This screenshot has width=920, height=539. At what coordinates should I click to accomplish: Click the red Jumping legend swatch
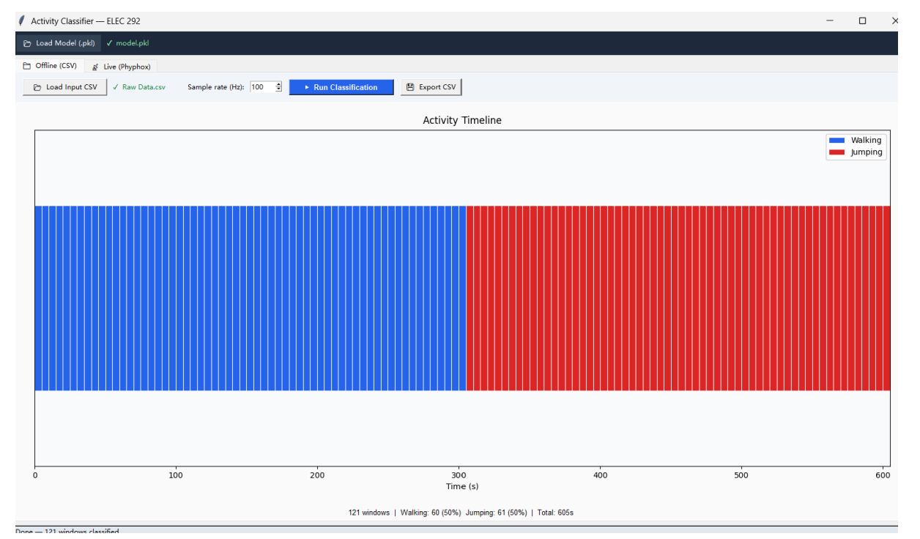pos(836,152)
